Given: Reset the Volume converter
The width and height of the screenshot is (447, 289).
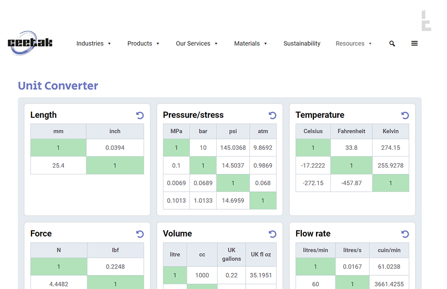Looking at the screenshot, I should click(x=272, y=234).
